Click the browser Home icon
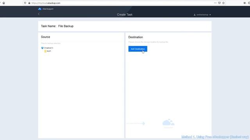Viewport: 250px width, 140px height. 4,3
